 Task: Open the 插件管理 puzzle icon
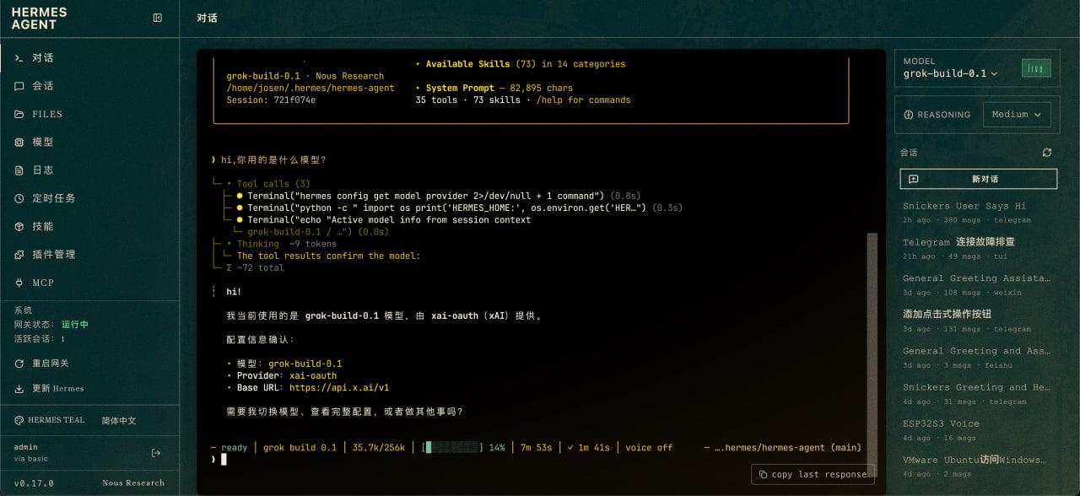(x=19, y=255)
